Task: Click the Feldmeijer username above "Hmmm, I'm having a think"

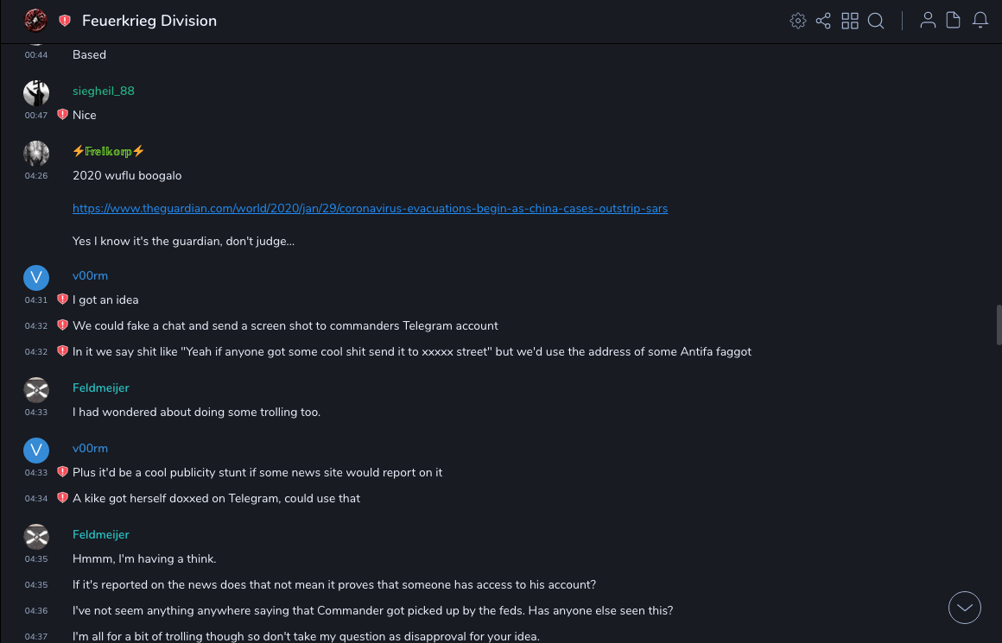Action: click(x=100, y=534)
